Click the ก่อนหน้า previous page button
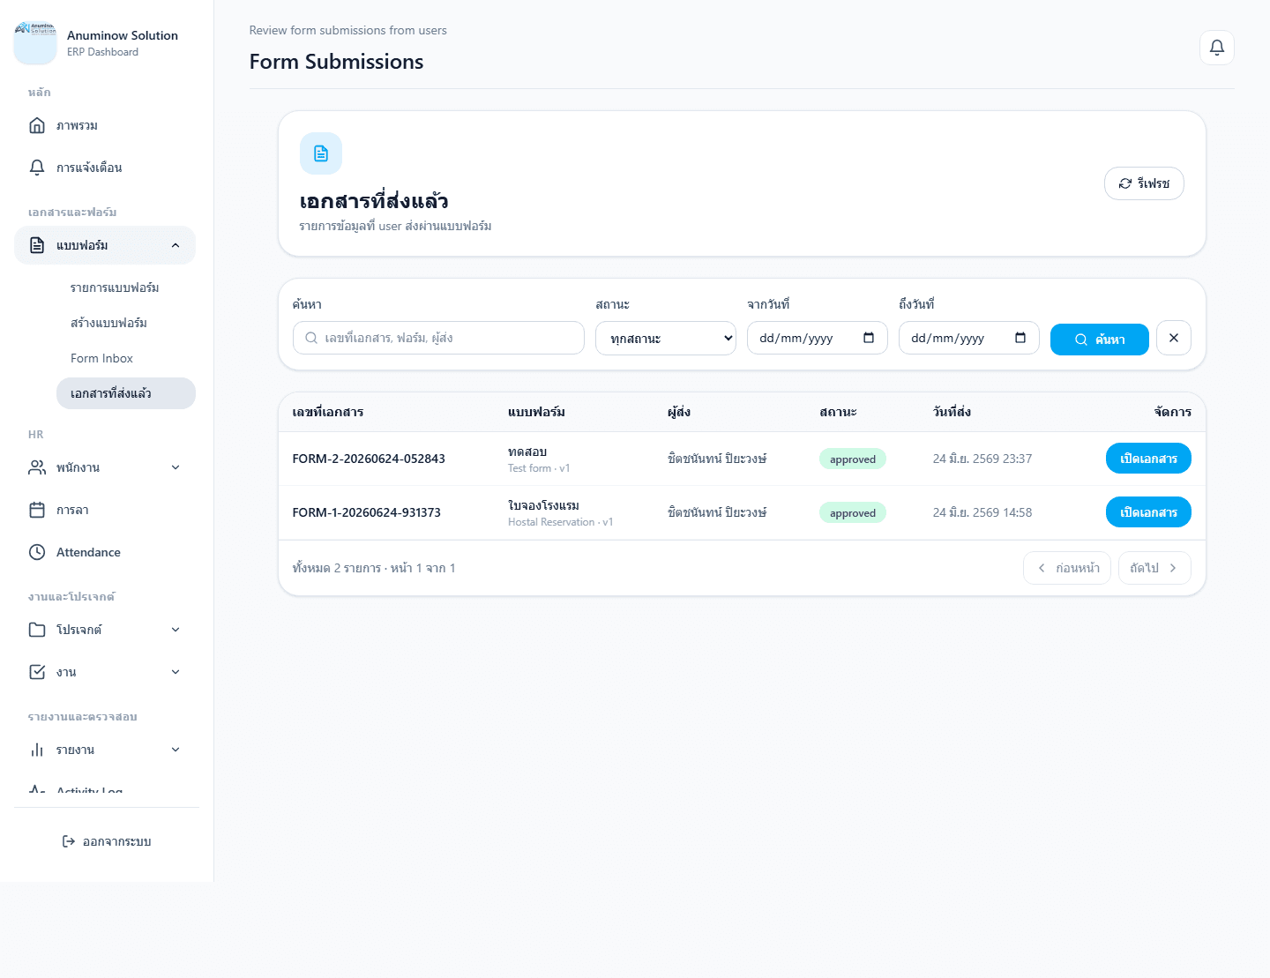This screenshot has height=978, width=1270. (1067, 568)
